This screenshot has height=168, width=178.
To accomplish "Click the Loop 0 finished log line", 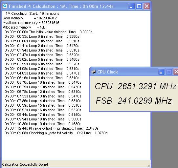I will pyautogui.click(x=42, y=36).
